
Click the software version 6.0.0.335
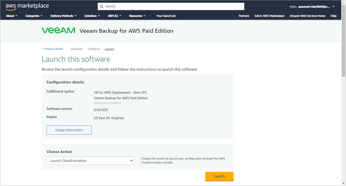(101, 110)
